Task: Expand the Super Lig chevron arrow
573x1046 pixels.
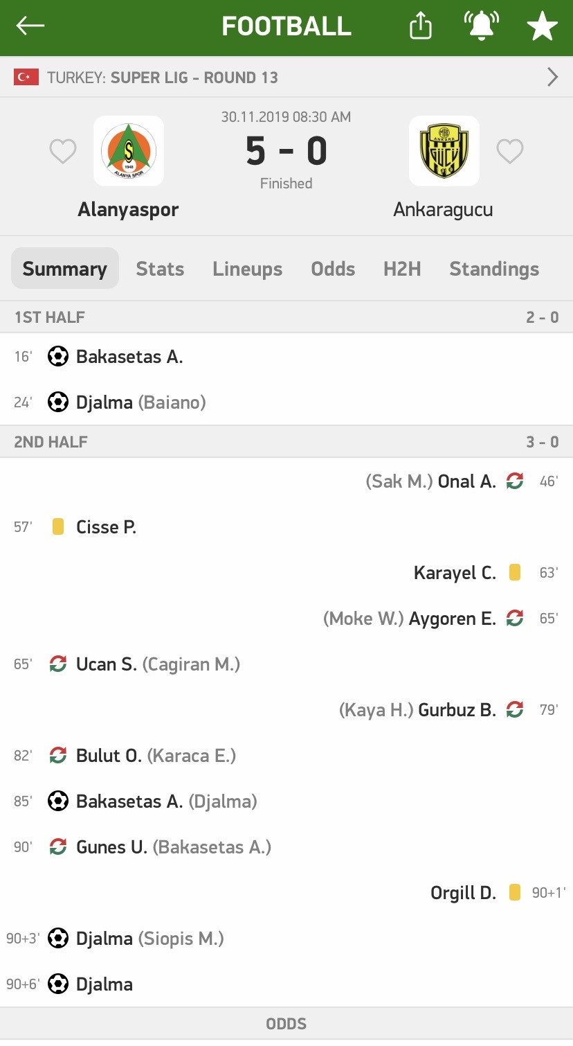Action: coord(552,77)
